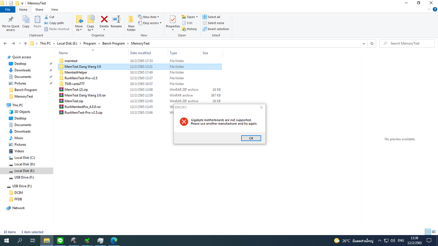Viewport: 438px width, 246px height.
Task: Click the Paste icon on the ribbon
Action: 37,21
